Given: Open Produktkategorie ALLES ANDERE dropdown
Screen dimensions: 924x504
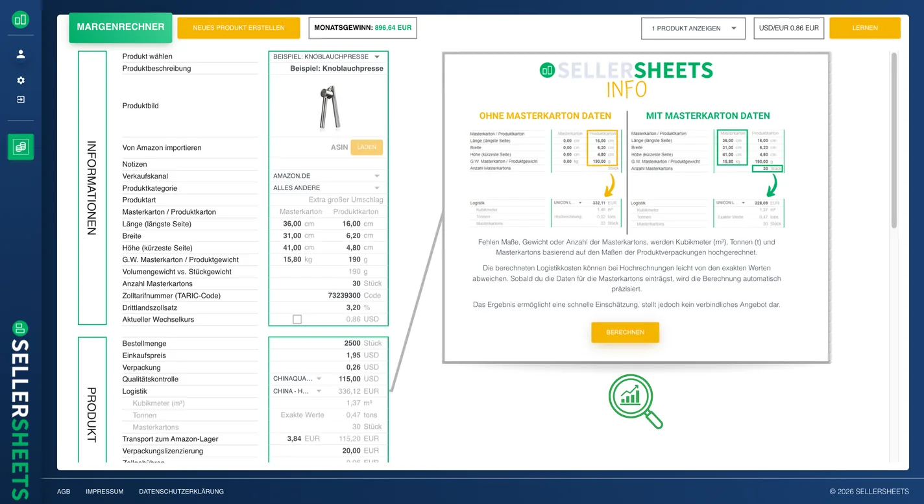Looking at the screenshot, I should click(328, 188).
